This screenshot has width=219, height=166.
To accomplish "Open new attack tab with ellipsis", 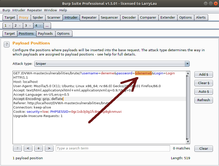I will (x=47, y=26).
